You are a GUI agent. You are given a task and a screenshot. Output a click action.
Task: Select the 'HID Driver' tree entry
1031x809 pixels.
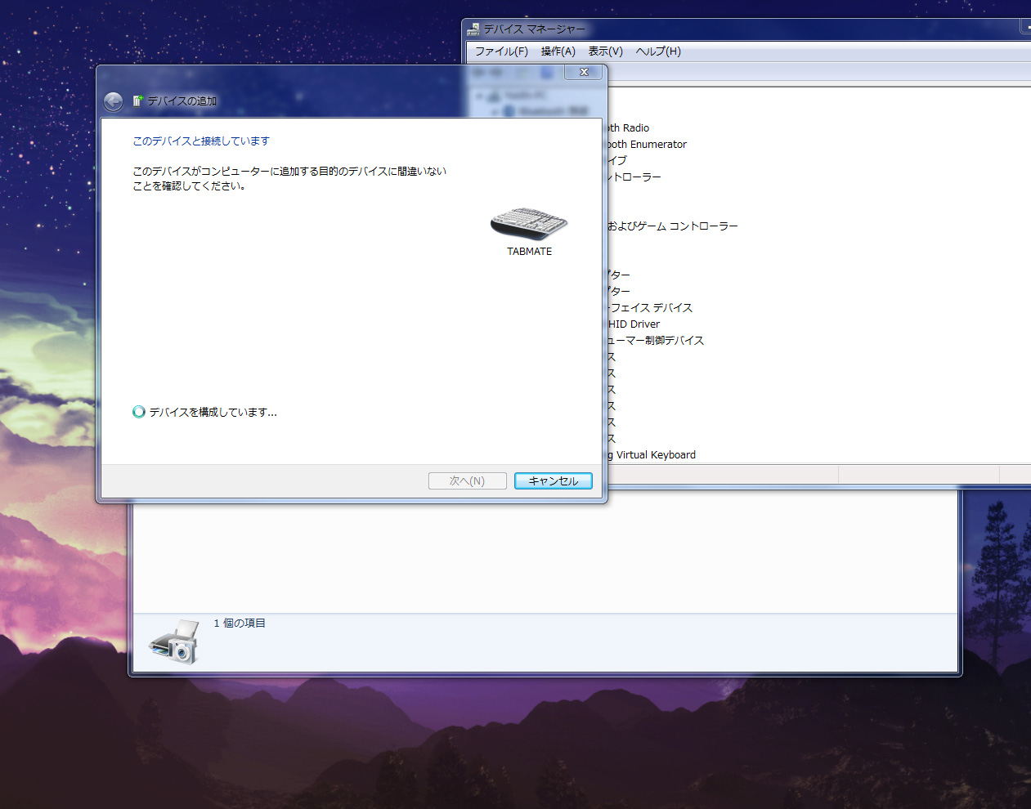634,324
